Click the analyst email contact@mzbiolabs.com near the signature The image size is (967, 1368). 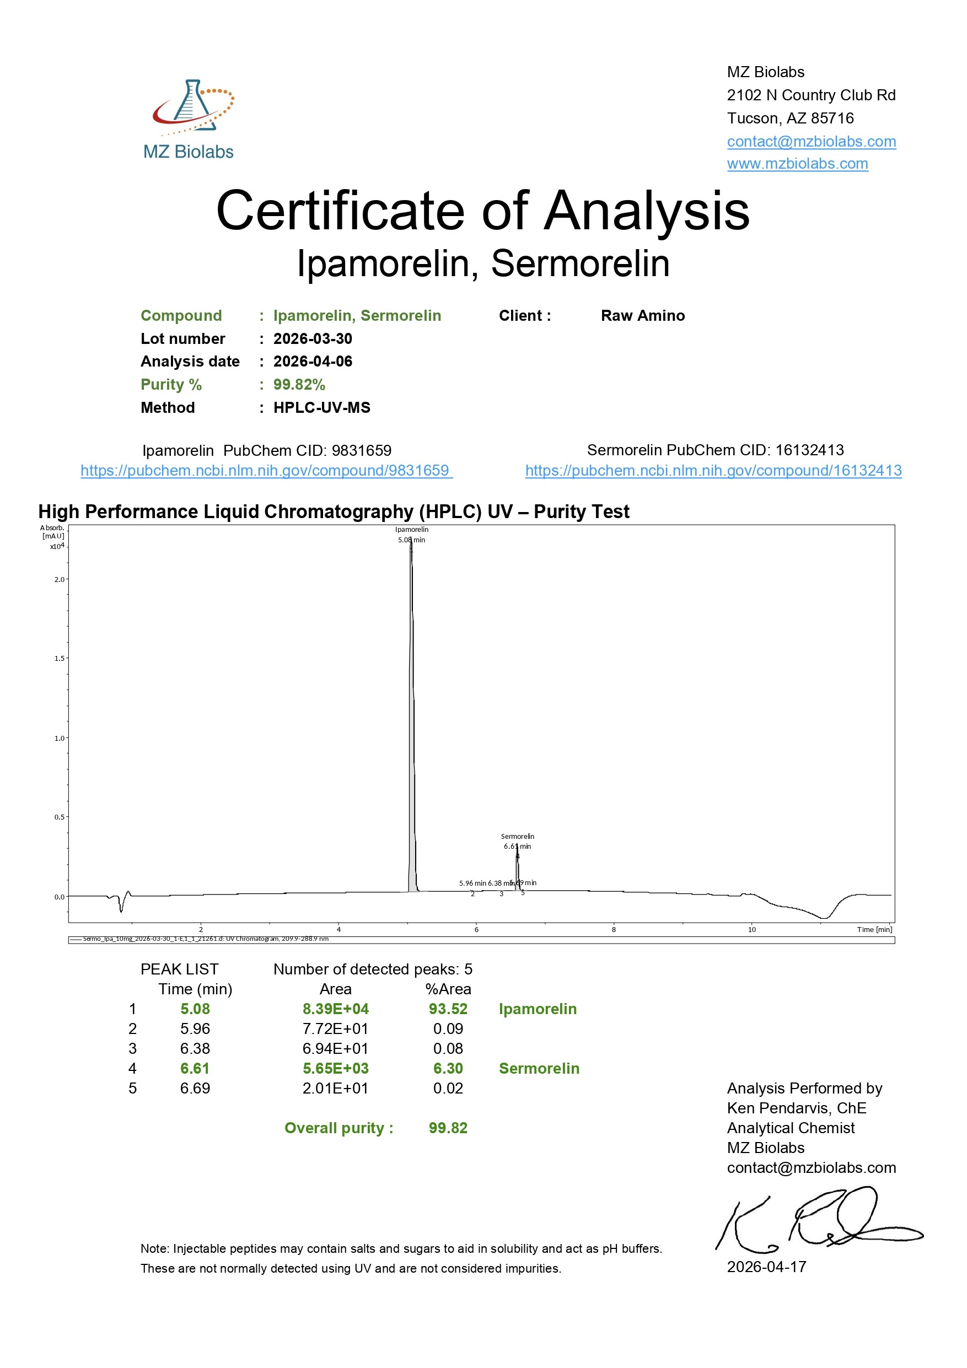[x=811, y=1168]
